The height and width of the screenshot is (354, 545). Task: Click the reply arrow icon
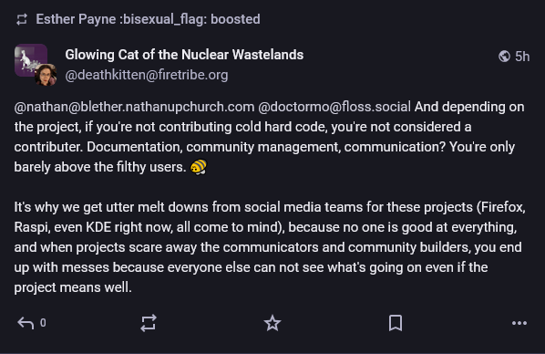(26, 323)
